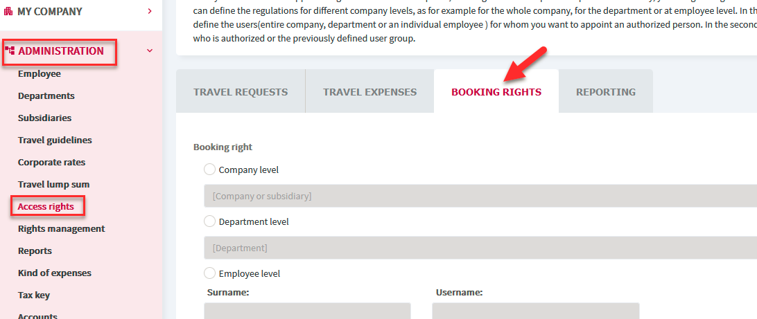Open Travel guidelines from the sidebar
The height and width of the screenshot is (319, 757).
coord(55,140)
